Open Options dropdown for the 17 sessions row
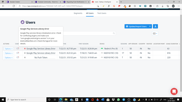The width and height of the screenshot is (182, 102). pyautogui.click(x=9, y=53)
